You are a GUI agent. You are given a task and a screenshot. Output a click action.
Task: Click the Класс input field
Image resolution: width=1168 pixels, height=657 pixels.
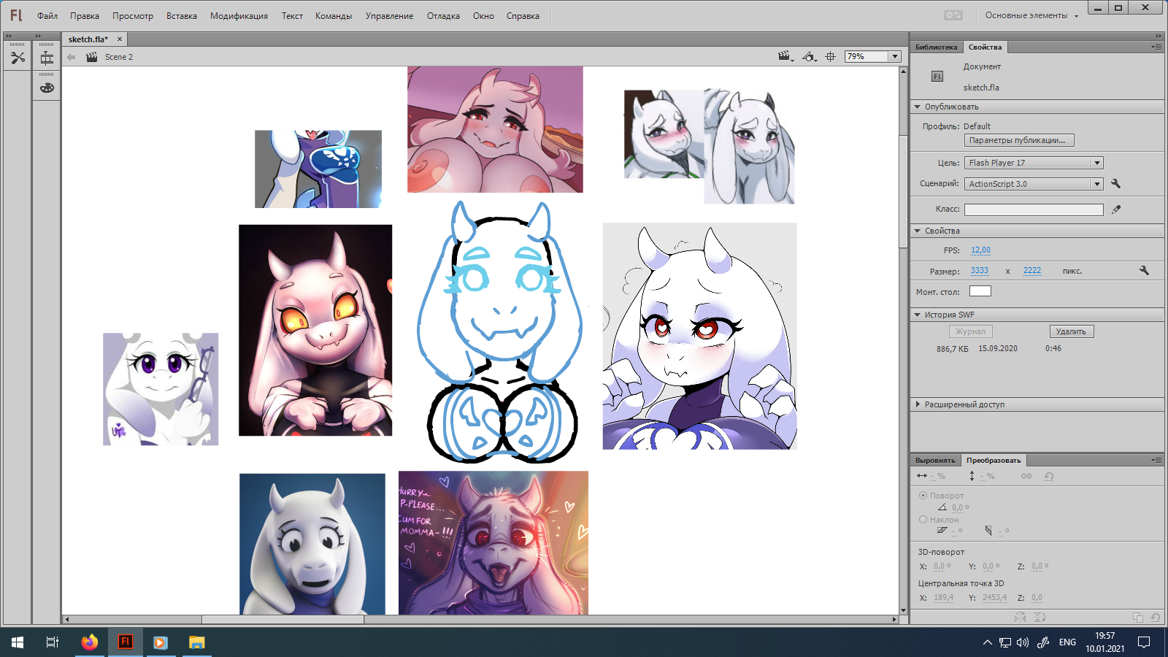click(1034, 210)
